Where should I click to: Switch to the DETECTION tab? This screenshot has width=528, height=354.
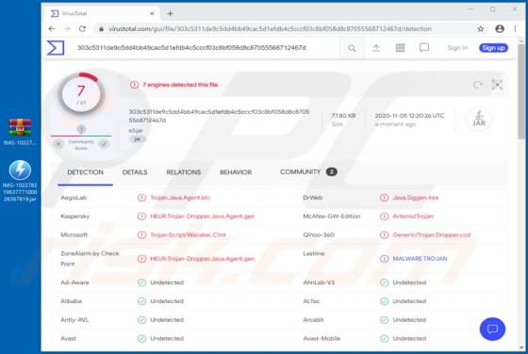[x=85, y=172]
